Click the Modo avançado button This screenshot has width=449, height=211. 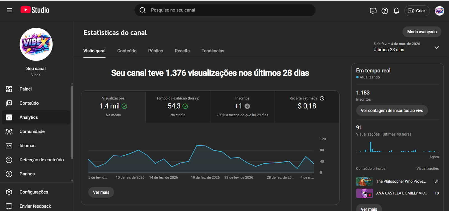pyautogui.click(x=422, y=32)
